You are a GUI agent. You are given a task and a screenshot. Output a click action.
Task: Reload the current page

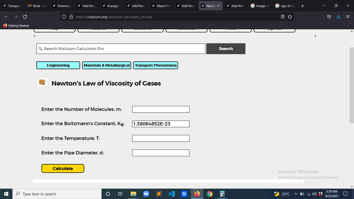(25, 17)
